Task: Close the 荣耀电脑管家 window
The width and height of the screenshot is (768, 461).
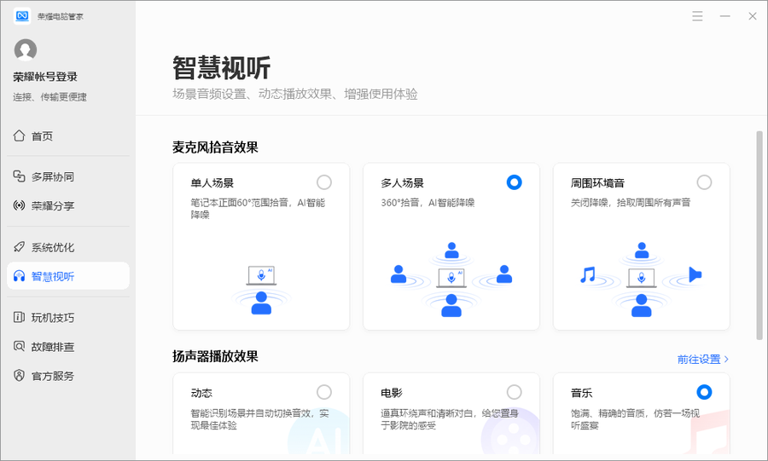Action: click(753, 16)
